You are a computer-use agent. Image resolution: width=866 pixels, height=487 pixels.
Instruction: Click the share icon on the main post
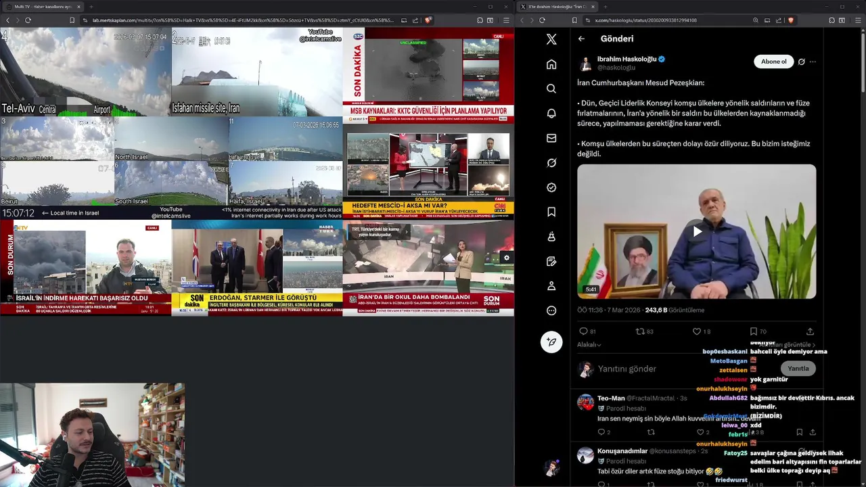point(810,331)
